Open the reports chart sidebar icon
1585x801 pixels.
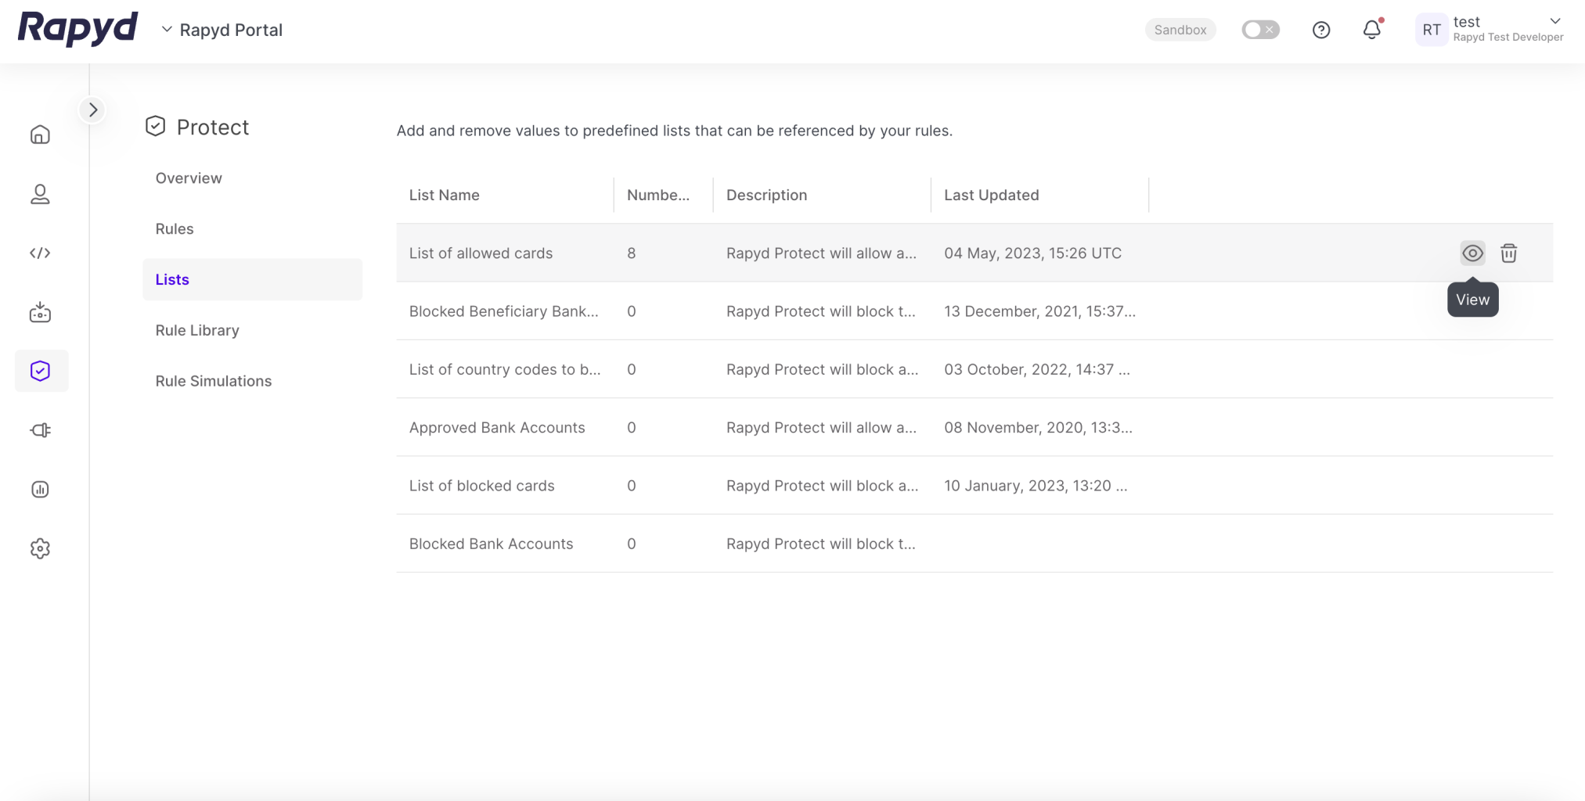[x=40, y=490]
